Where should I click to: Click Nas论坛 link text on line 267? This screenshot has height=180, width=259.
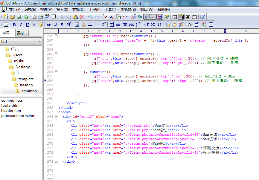tap(160, 130)
